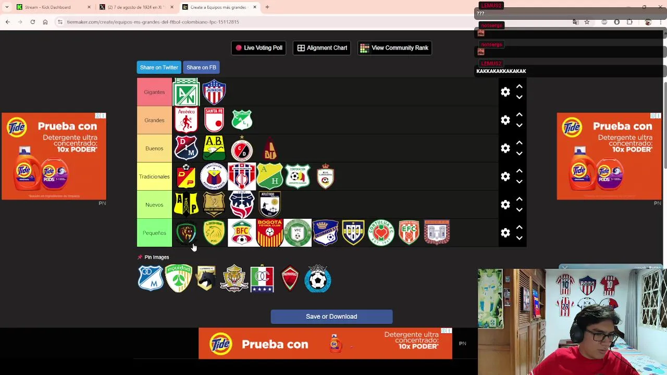Image resolution: width=667 pixels, height=375 pixels.
Task: Click the browser address bar URL
Action: point(153,22)
